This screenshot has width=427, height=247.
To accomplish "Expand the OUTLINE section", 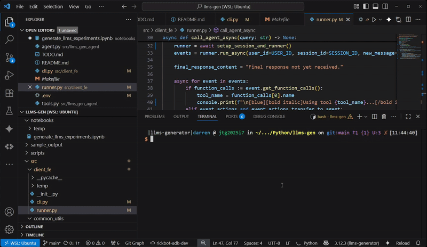I will point(35,226).
